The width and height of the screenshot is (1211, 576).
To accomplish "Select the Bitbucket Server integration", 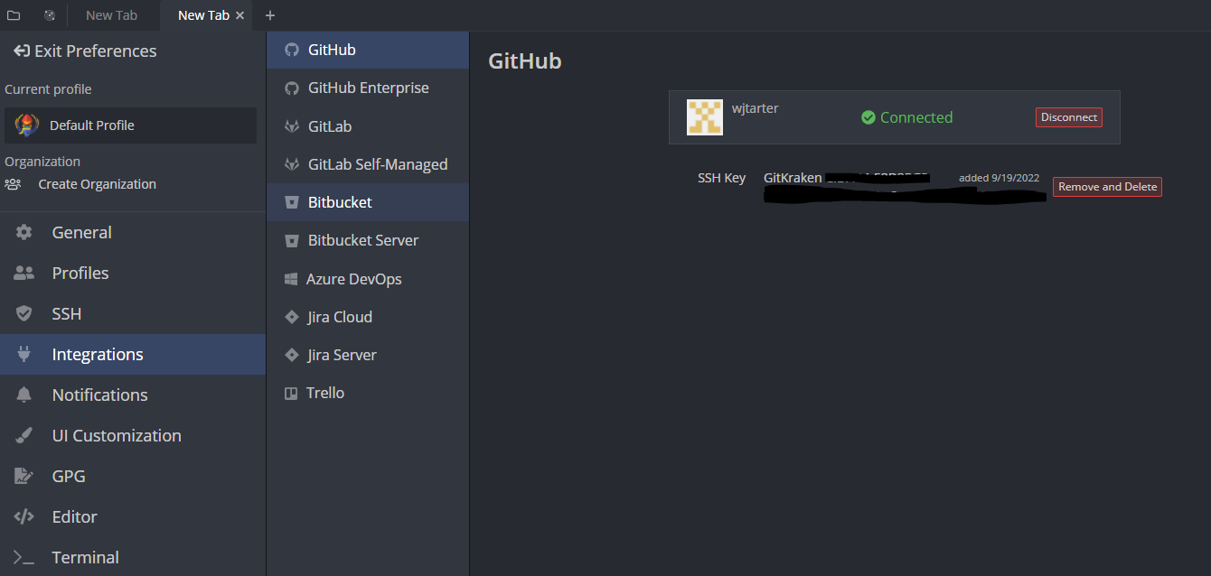I will tap(368, 240).
